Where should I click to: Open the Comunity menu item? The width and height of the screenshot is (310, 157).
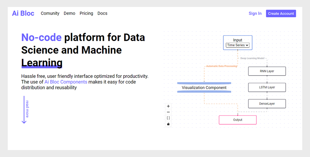pos(50,13)
